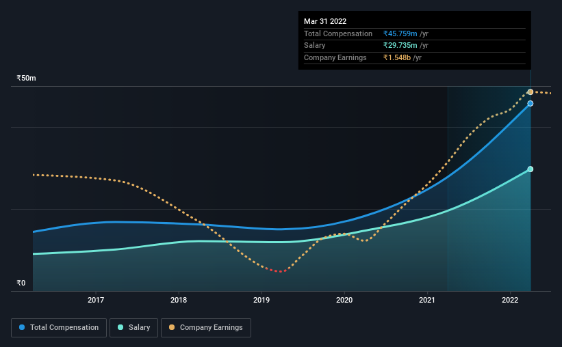
Task: Toggle the Company Earnings legend button
Action: (x=206, y=328)
